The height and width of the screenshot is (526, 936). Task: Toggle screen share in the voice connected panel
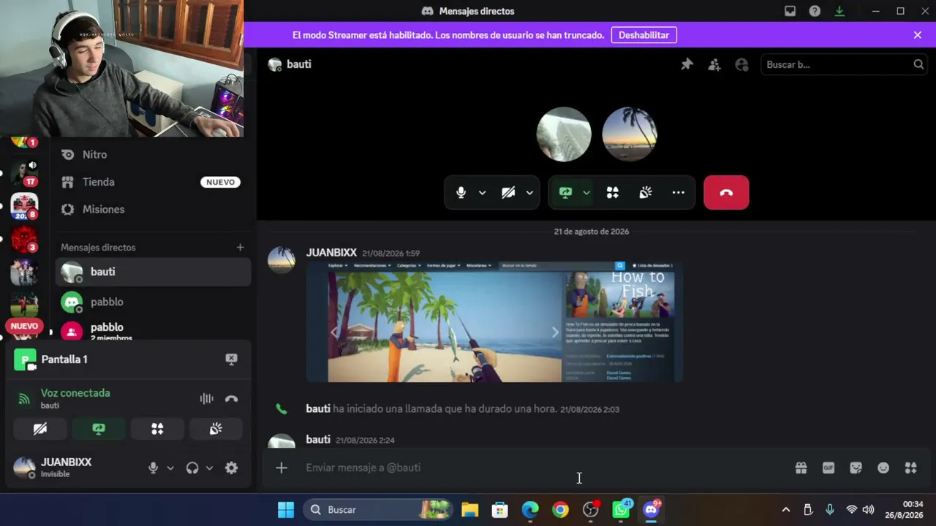[99, 429]
